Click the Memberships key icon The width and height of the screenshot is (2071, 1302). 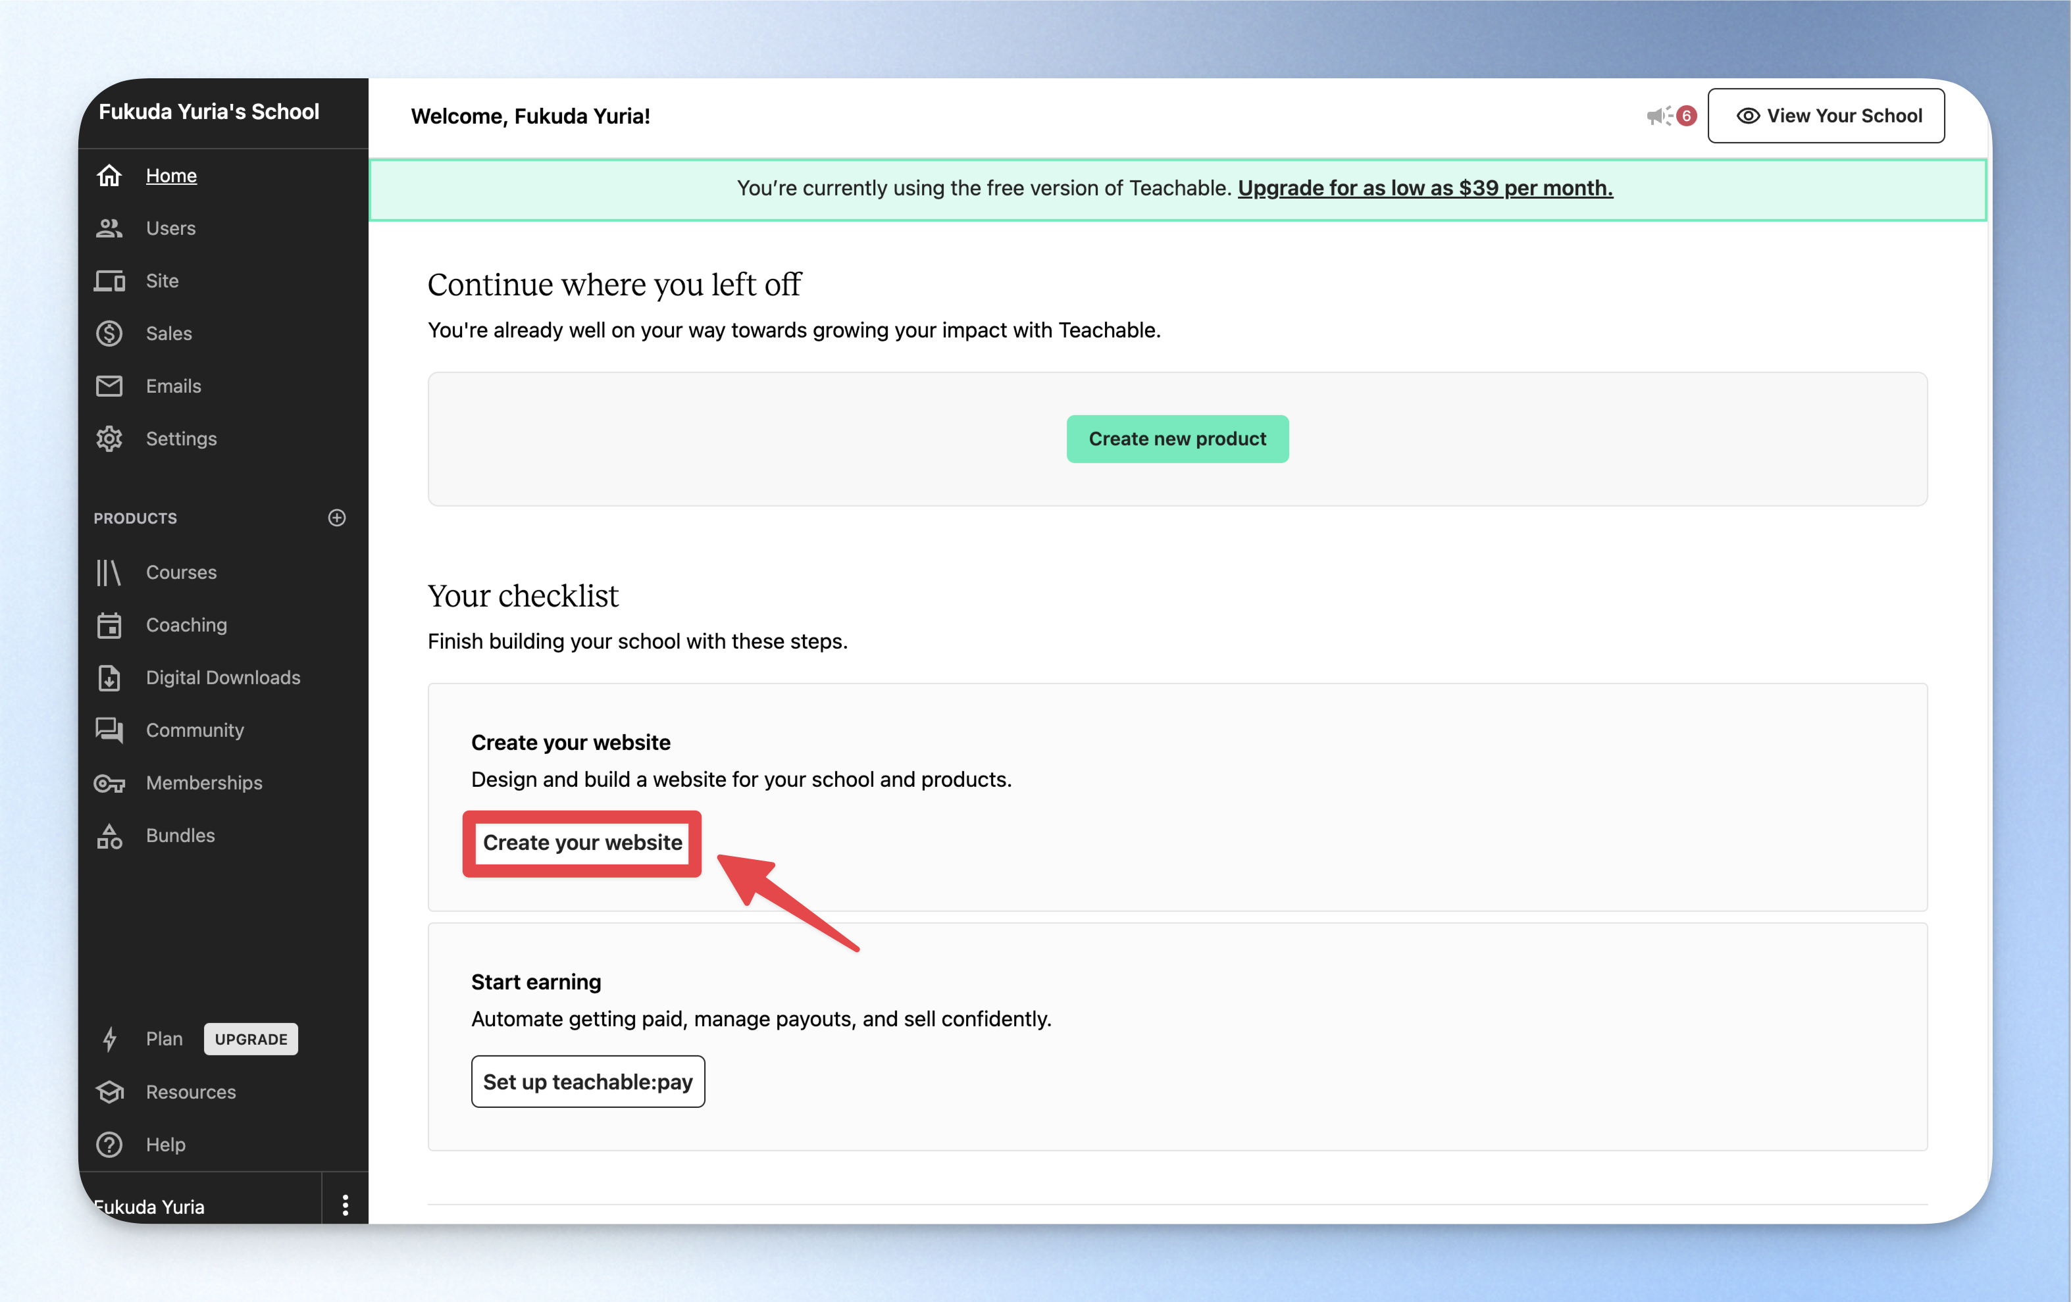pyautogui.click(x=109, y=782)
